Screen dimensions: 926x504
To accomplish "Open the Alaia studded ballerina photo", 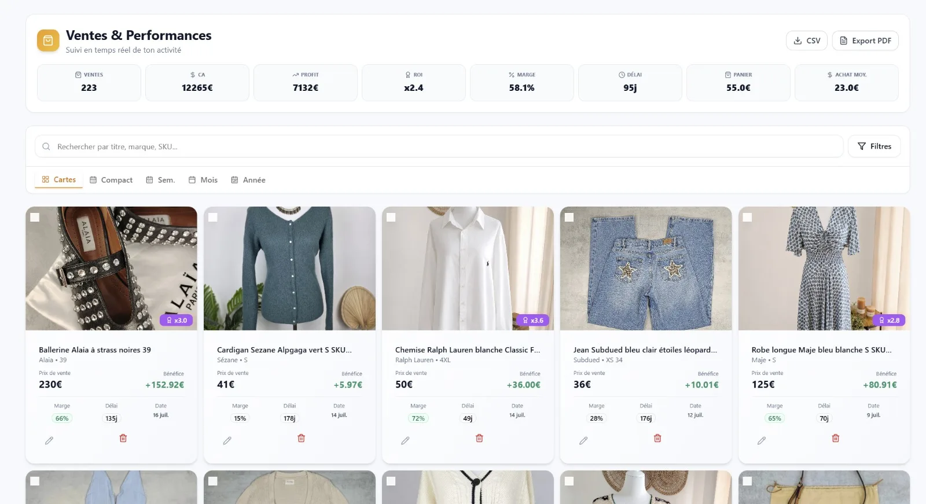I will point(111,268).
